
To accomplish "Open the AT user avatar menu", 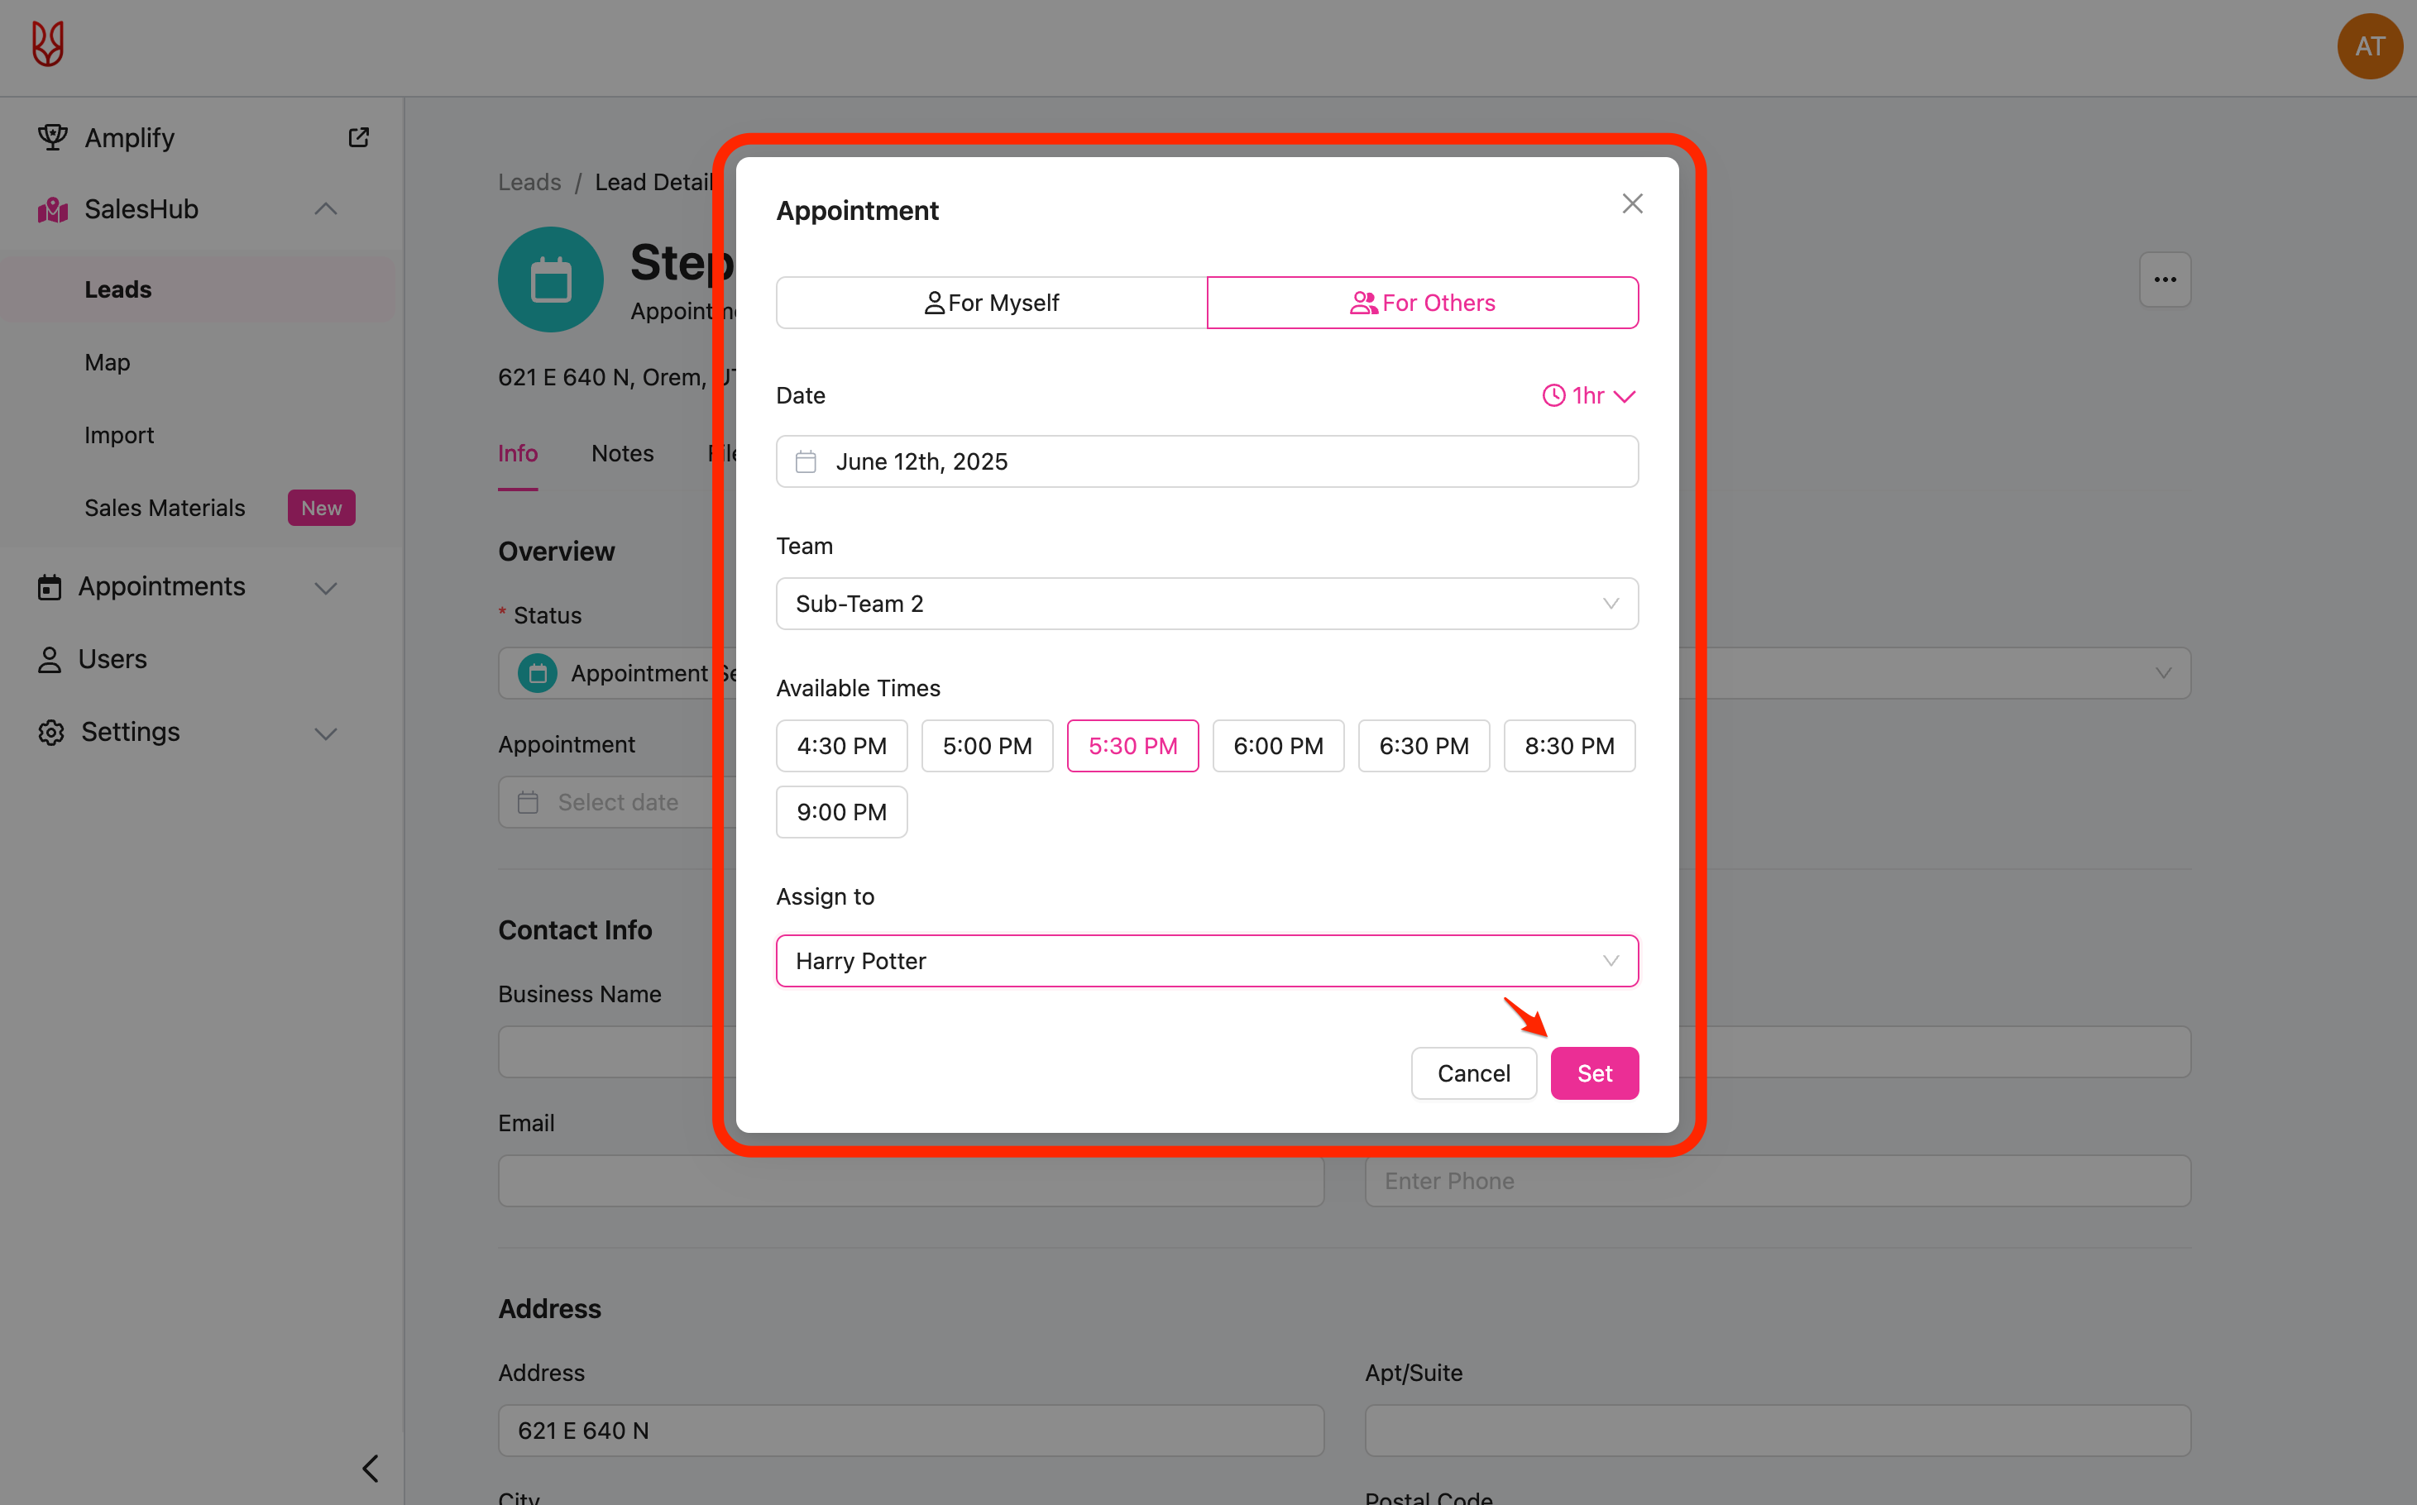I will tap(2368, 45).
